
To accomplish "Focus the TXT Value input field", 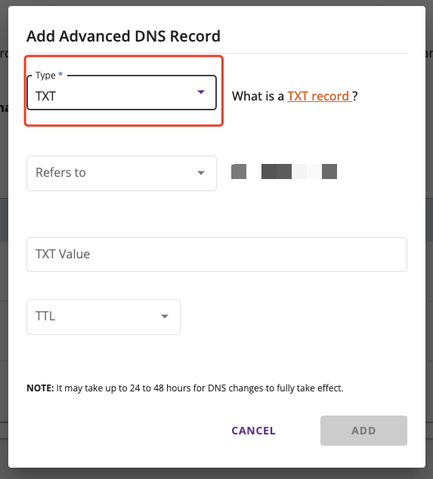I will click(x=217, y=255).
